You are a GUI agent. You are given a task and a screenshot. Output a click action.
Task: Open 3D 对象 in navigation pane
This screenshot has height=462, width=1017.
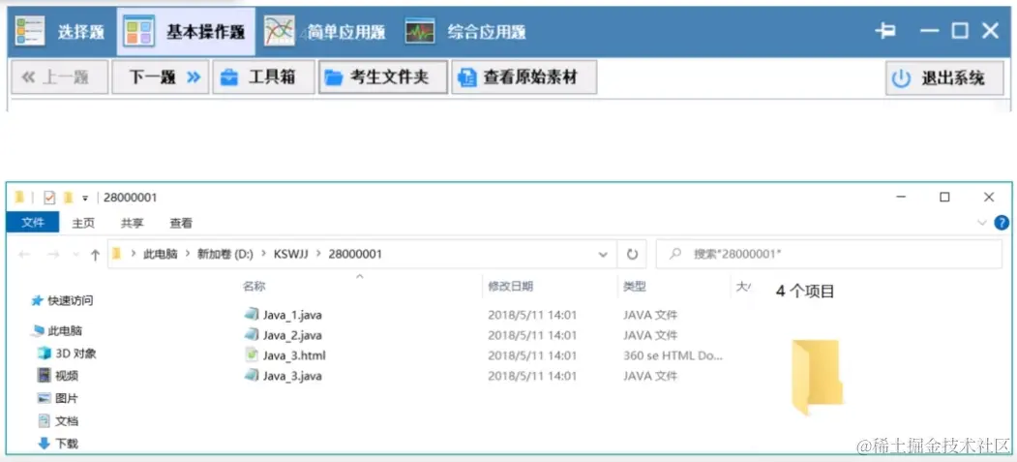[x=68, y=354]
